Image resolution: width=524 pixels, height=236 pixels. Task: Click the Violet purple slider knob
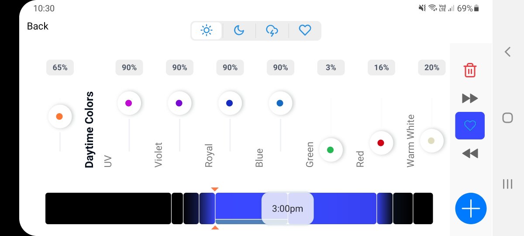[x=179, y=103]
